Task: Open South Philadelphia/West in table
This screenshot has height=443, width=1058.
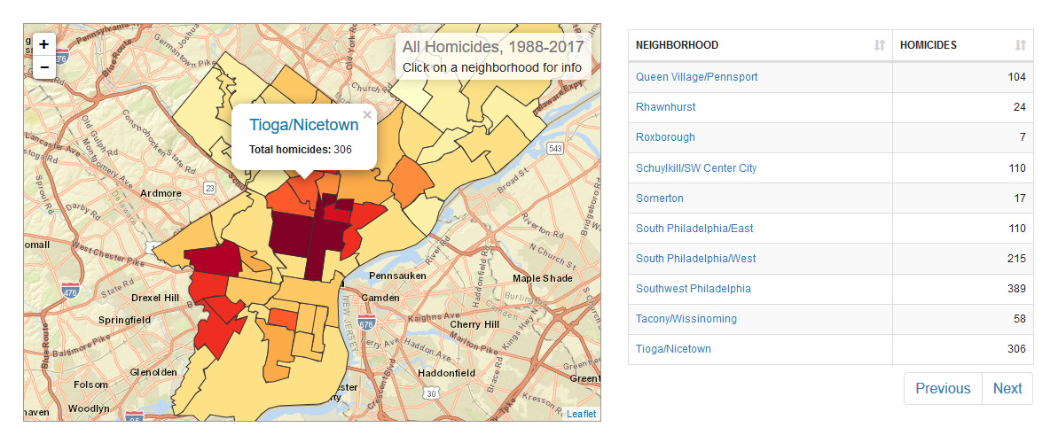Action: (695, 258)
